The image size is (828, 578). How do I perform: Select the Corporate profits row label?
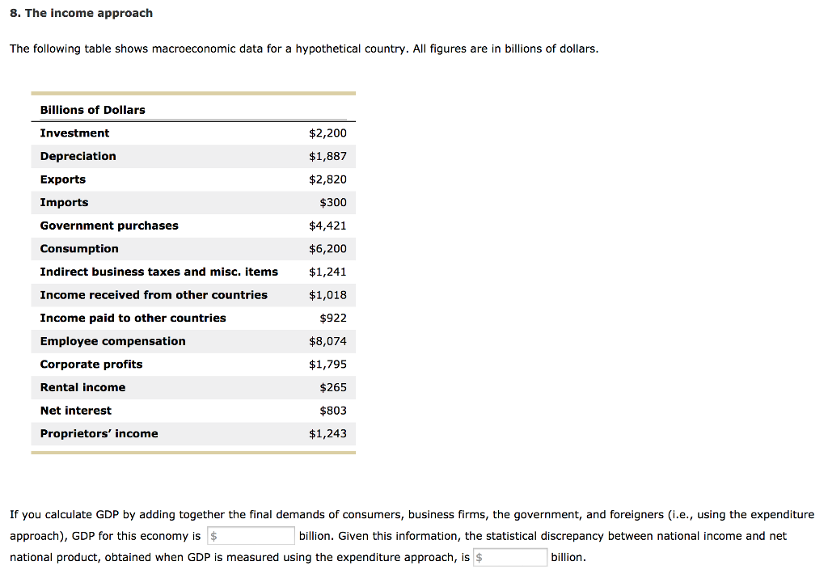pyautogui.click(x=91, y=365)
